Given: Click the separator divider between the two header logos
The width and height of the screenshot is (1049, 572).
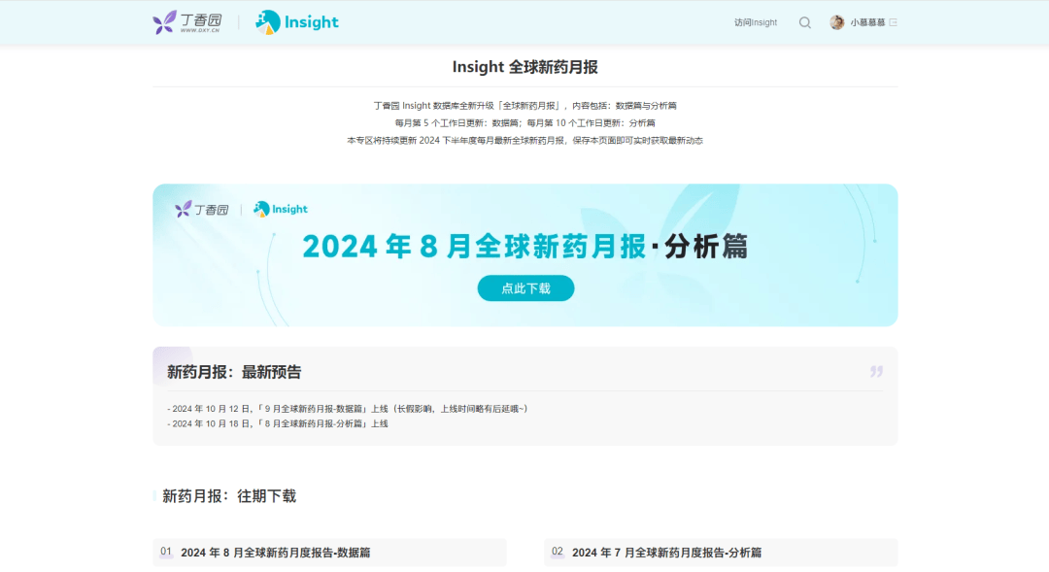Looking at the screenshot, I should pyautogui.click(x=241, y=21).
